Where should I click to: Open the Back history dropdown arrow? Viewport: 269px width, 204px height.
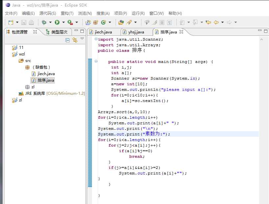coord(222,22)
